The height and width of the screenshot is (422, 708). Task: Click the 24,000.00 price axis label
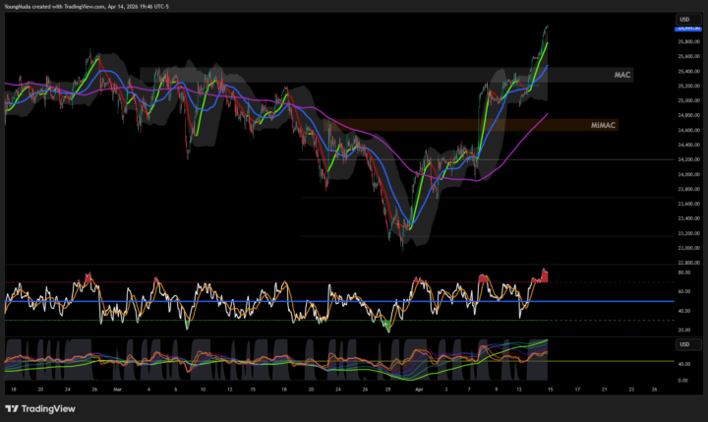pos(688,174)
